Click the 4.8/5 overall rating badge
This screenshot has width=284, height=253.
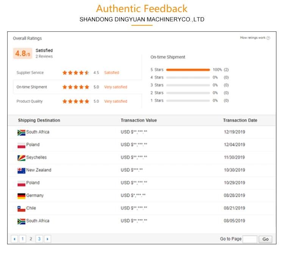pyautogui.click(x=23, y=53)
